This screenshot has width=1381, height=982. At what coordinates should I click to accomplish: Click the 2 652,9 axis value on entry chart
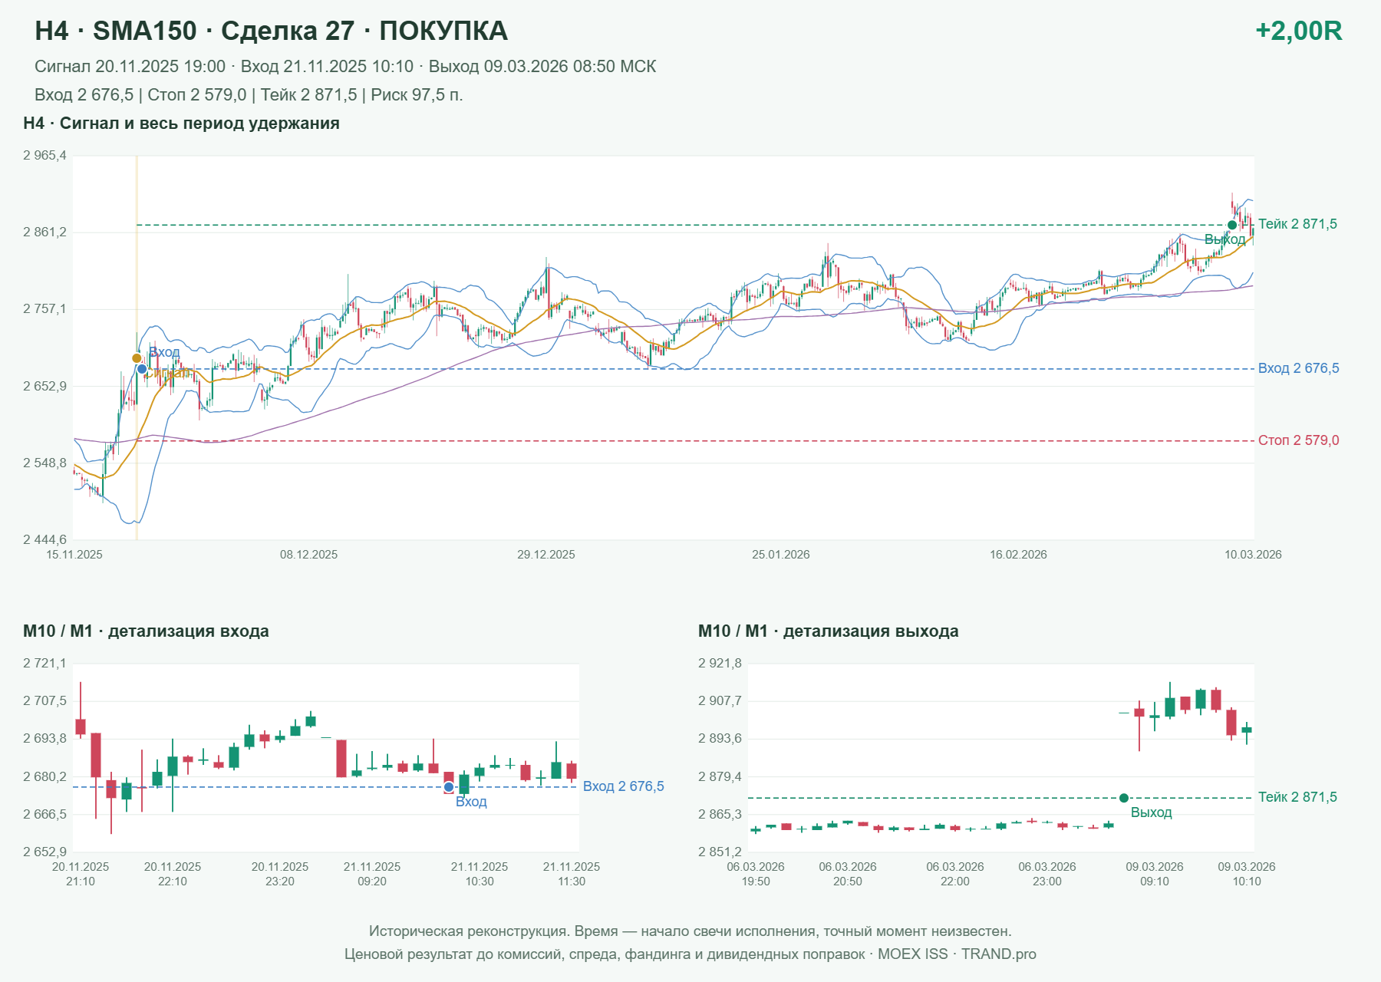[45, 852]
